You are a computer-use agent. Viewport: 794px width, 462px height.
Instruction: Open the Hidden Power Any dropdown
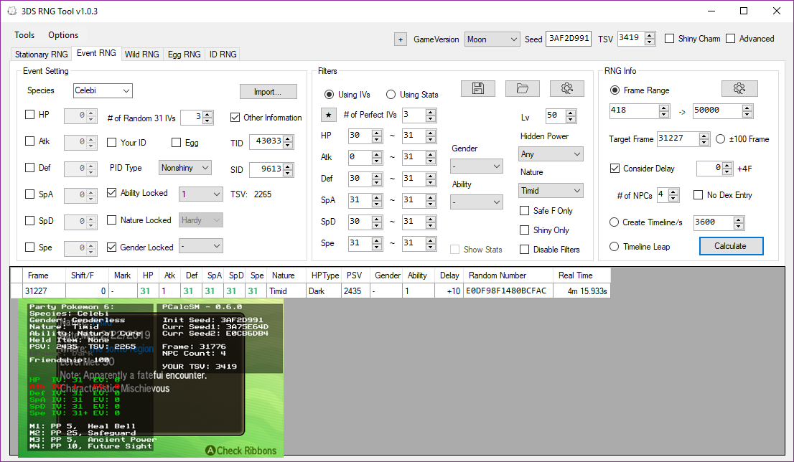(551, 154)
